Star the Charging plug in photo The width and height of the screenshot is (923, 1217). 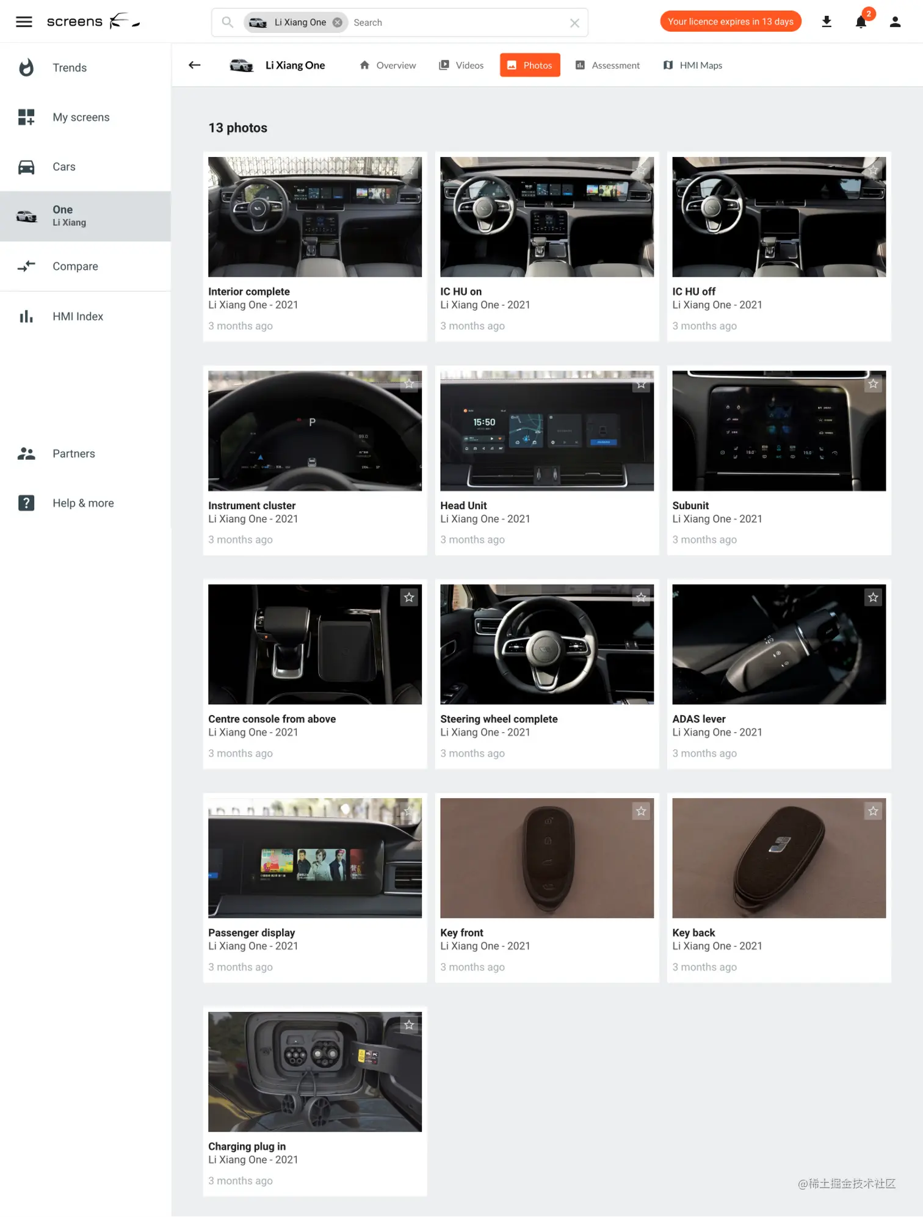click(409, 1025)
